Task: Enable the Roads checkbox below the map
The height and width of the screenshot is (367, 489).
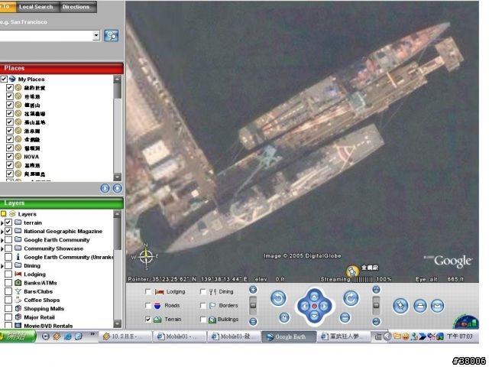Action: (148, 306)
